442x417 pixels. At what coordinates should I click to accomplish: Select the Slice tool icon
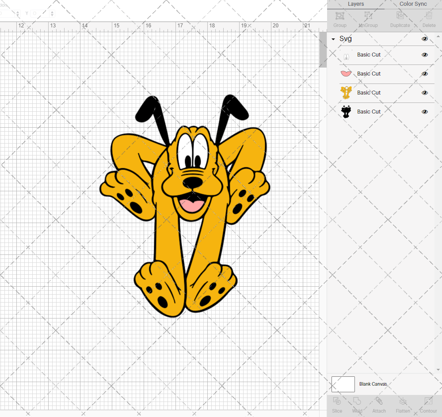pos(337,401)
